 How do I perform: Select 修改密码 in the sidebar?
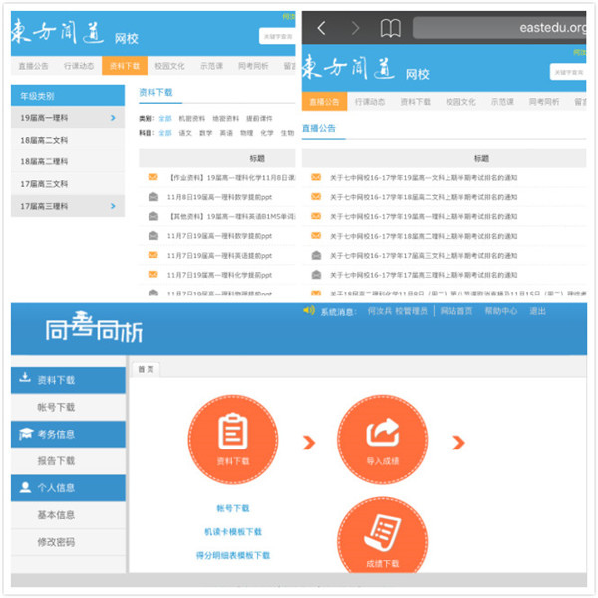click(x=56, y=542)
